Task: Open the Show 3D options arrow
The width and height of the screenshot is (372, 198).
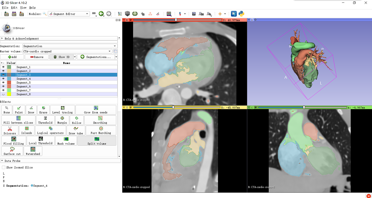Action: (x=75, y=57)
